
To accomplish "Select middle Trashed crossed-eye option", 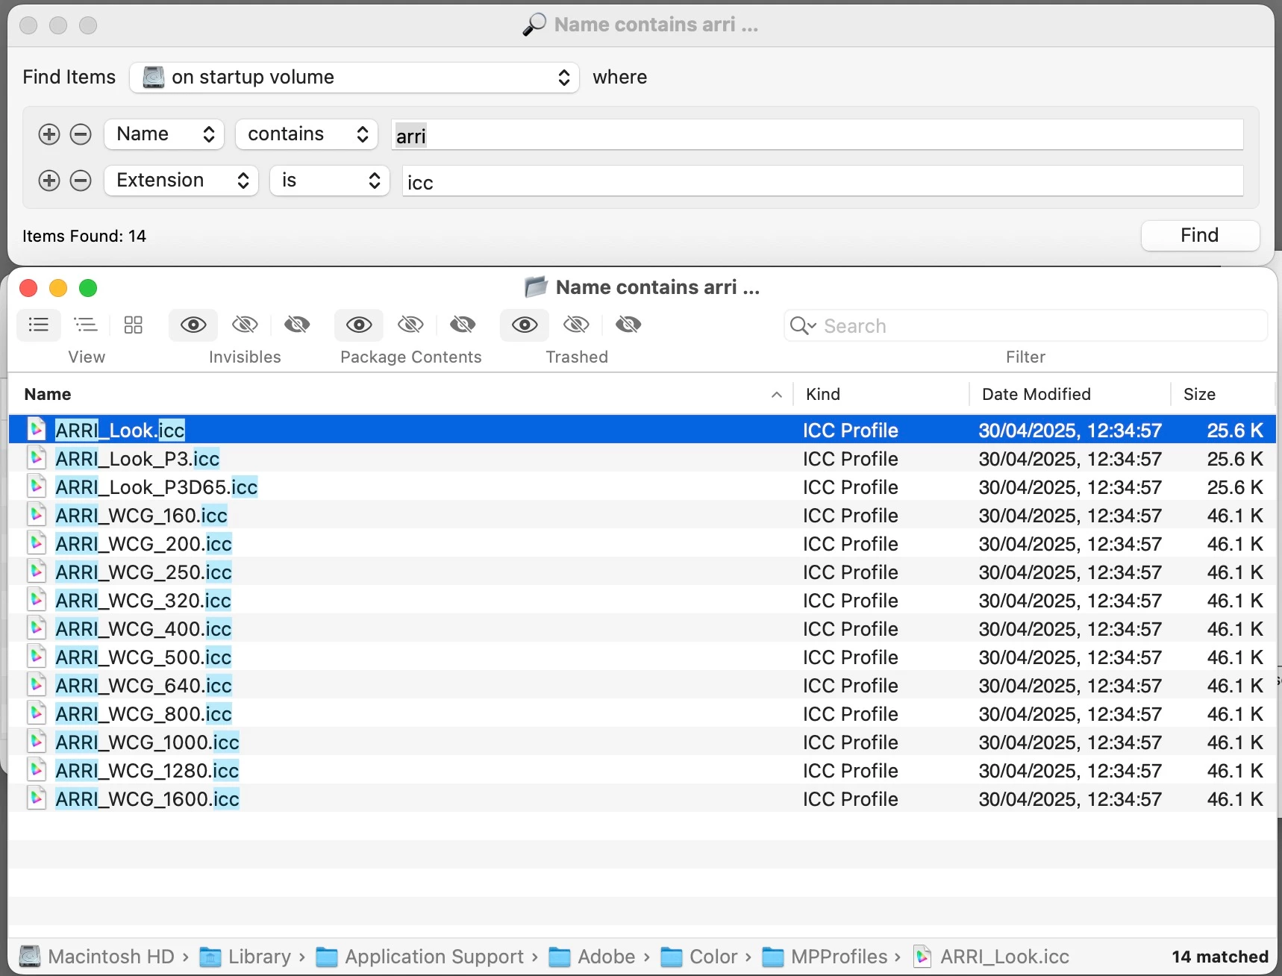I will (x=576, y=325).
